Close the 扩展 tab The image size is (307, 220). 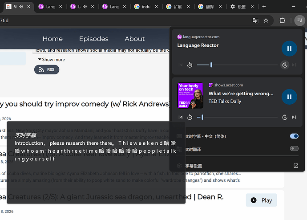tap(188, 7)
